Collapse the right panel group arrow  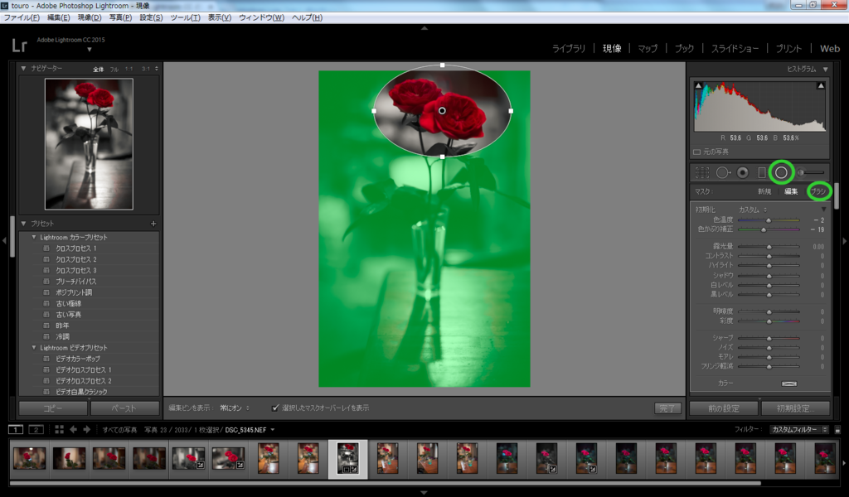[844, 240]
